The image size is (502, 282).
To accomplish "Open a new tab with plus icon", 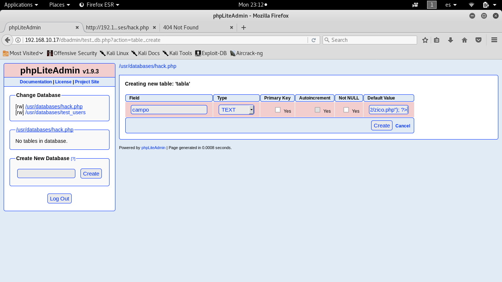I will point(243,28).
